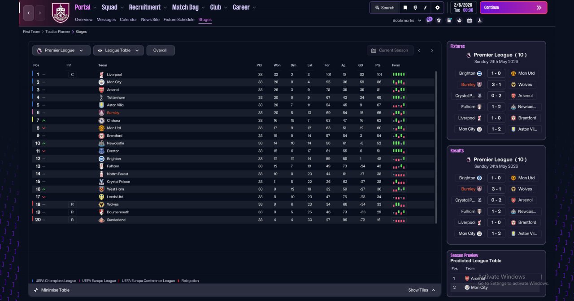Click the Liverpool crest in league table
The height and width of the screenshot is (301, 574).
[x=101, y=75]
